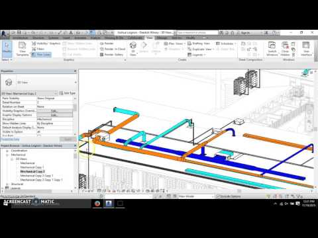This screenshot has width=318, height=238.
Task: Click the Render tool
Action: coord(107,44)
